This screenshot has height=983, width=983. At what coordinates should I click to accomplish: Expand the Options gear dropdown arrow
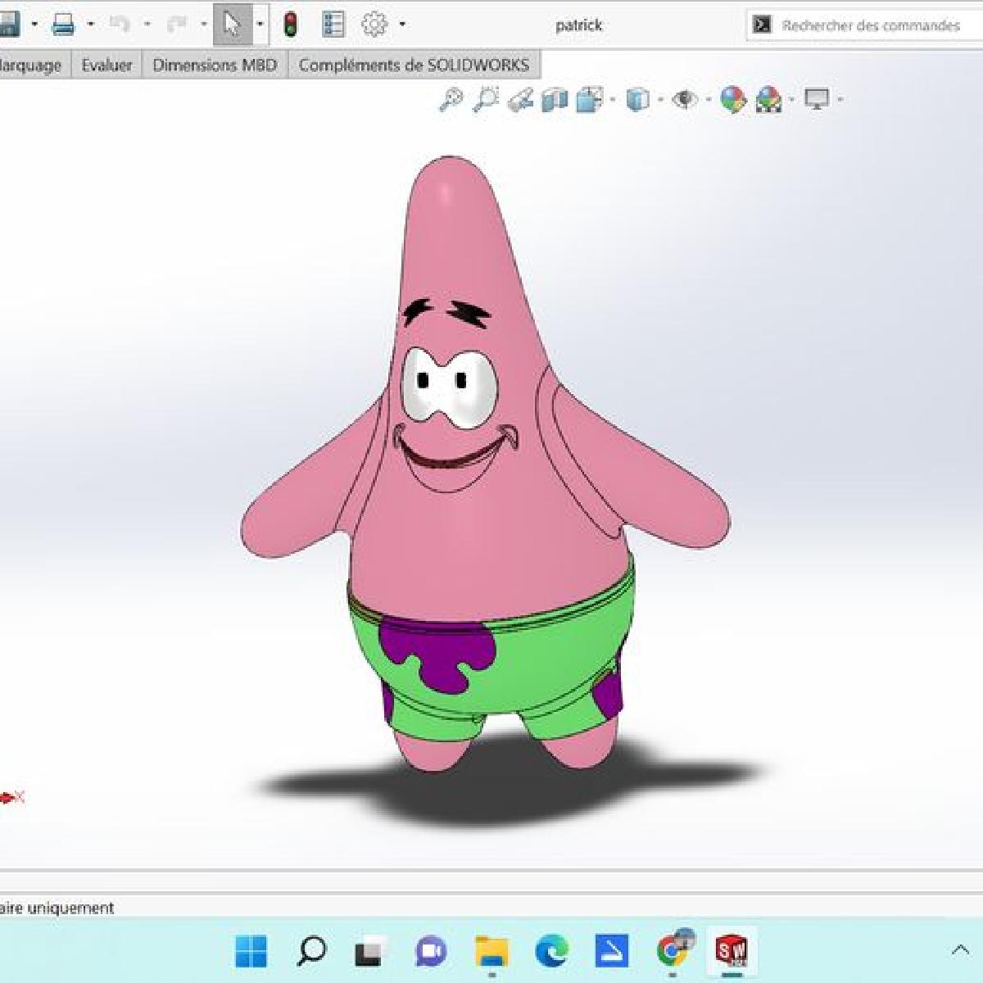pyautogui.click(x=402, y=25)
